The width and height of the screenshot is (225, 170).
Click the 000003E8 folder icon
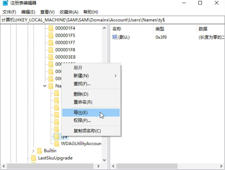(51, 57)
